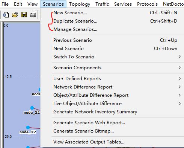Open the Protocols menu
Screen dimensions: 184x148
tap(147, 4)
